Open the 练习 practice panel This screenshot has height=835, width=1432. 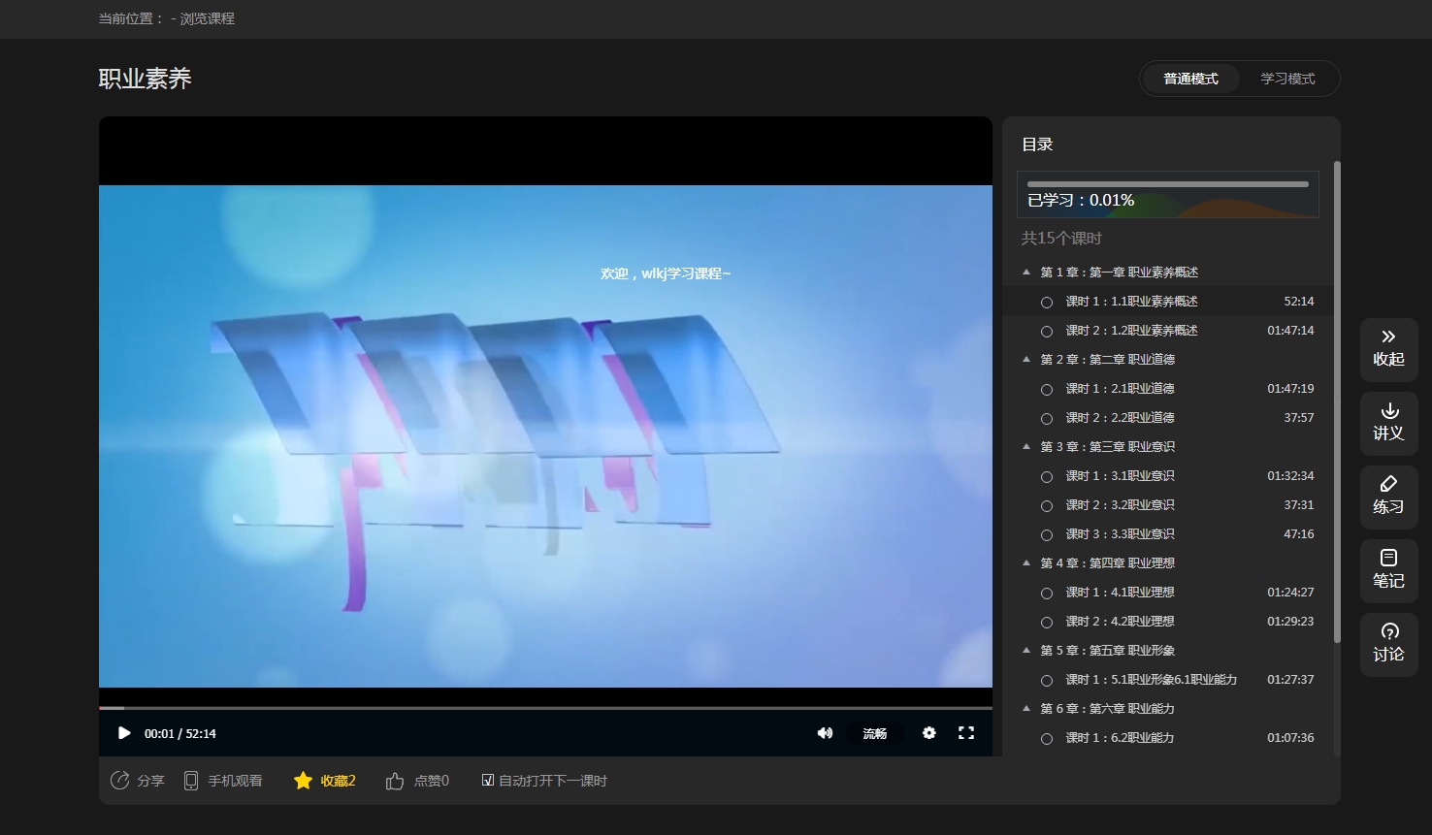click(x=1389, y=497)
